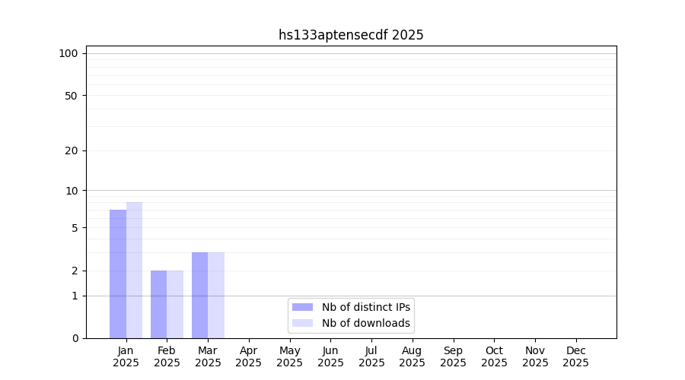Select the 'Nb of distinct IPs' legend label
This screenshot has height=380, width=685.
pos(365,307)
